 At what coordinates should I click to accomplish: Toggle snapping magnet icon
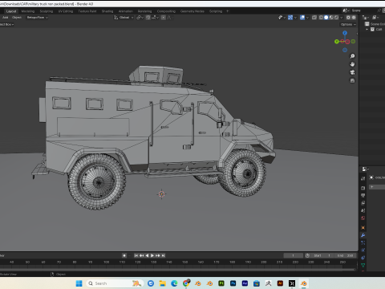[x=148, y=18]
